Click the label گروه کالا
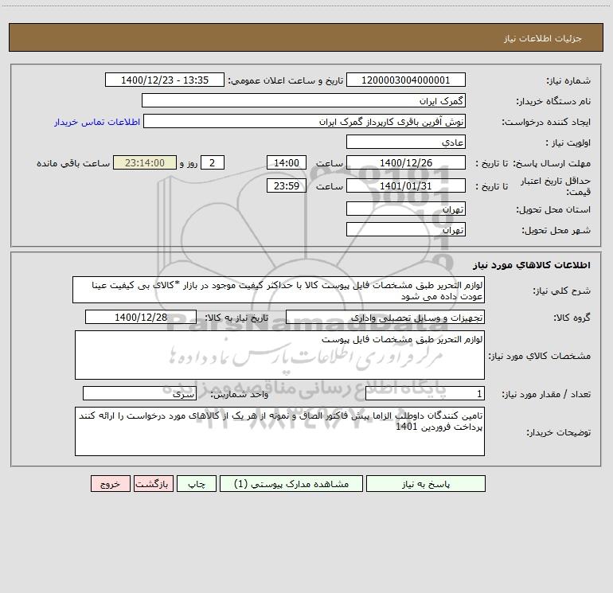 tap(572, 318)
